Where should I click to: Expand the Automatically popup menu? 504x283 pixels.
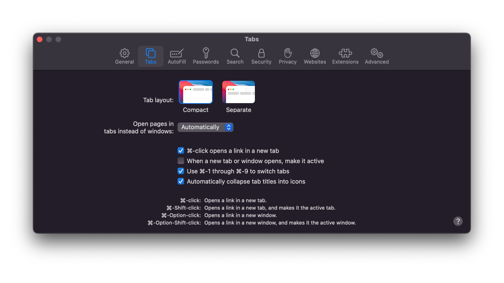[x=201, y=127]
